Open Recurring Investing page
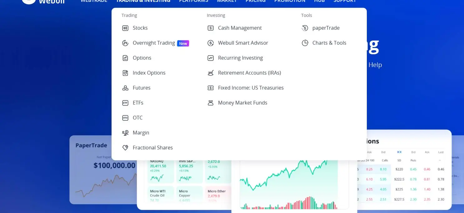464x213 pixels. [x=240, y=58]
